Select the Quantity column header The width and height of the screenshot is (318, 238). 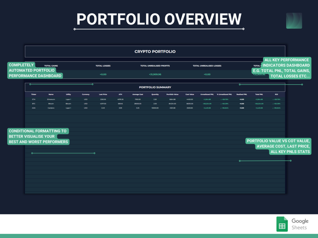[155, 94]
